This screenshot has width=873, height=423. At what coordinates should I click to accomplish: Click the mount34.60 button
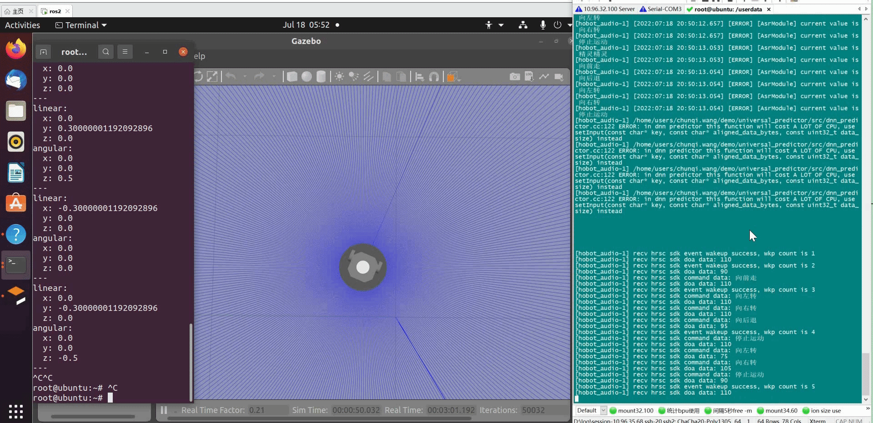point(777,410)
